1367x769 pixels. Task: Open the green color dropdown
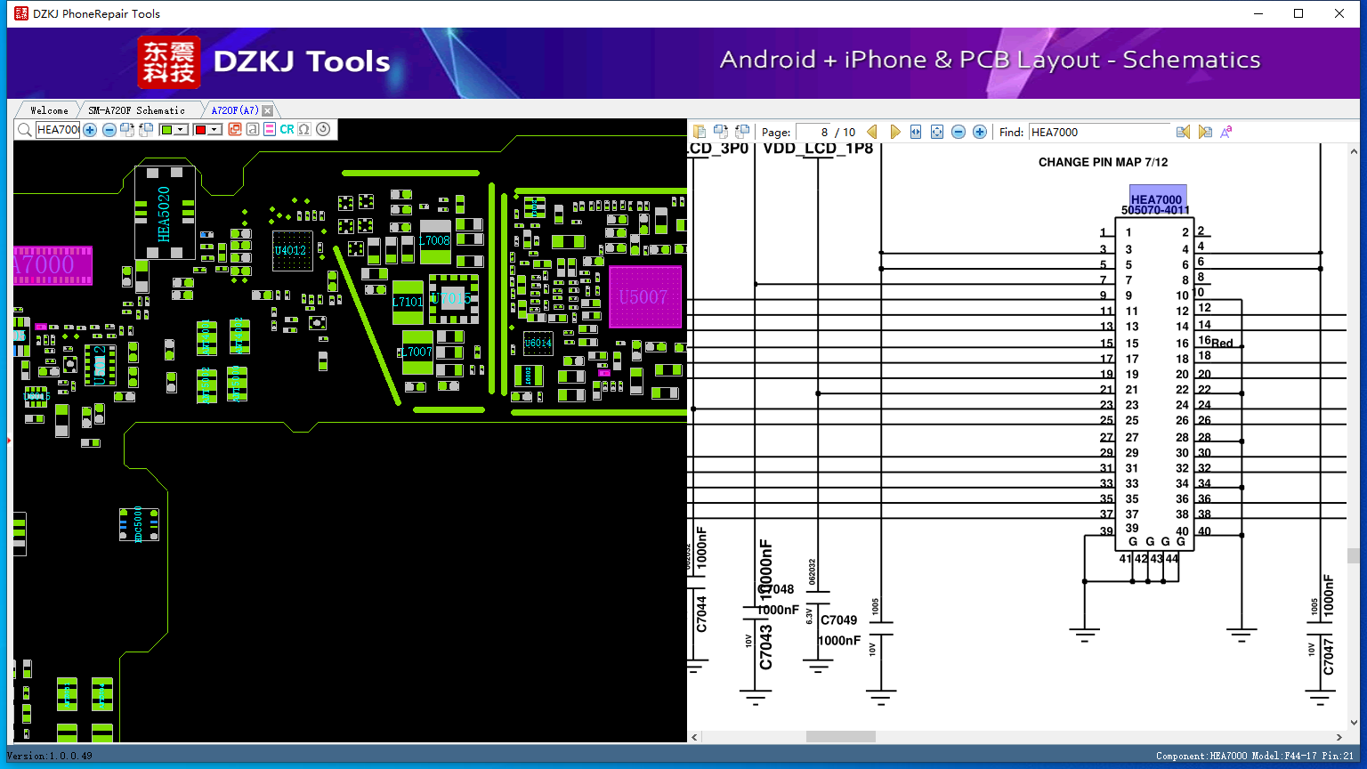click(x=181, y=130)
